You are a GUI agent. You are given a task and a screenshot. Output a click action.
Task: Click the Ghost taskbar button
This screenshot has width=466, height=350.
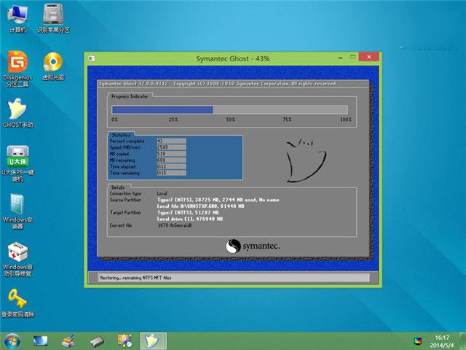pos(151,340)
